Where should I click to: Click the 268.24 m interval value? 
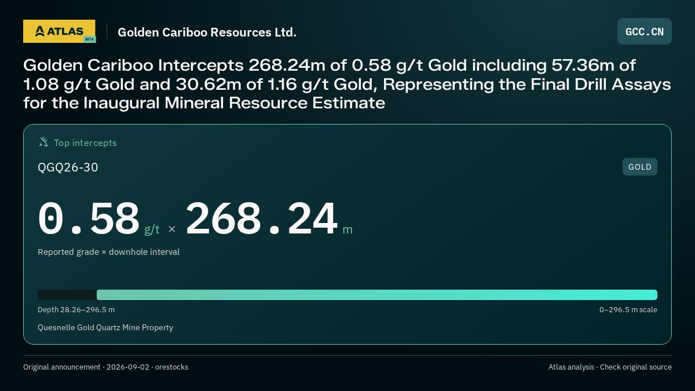click(269, 219)
